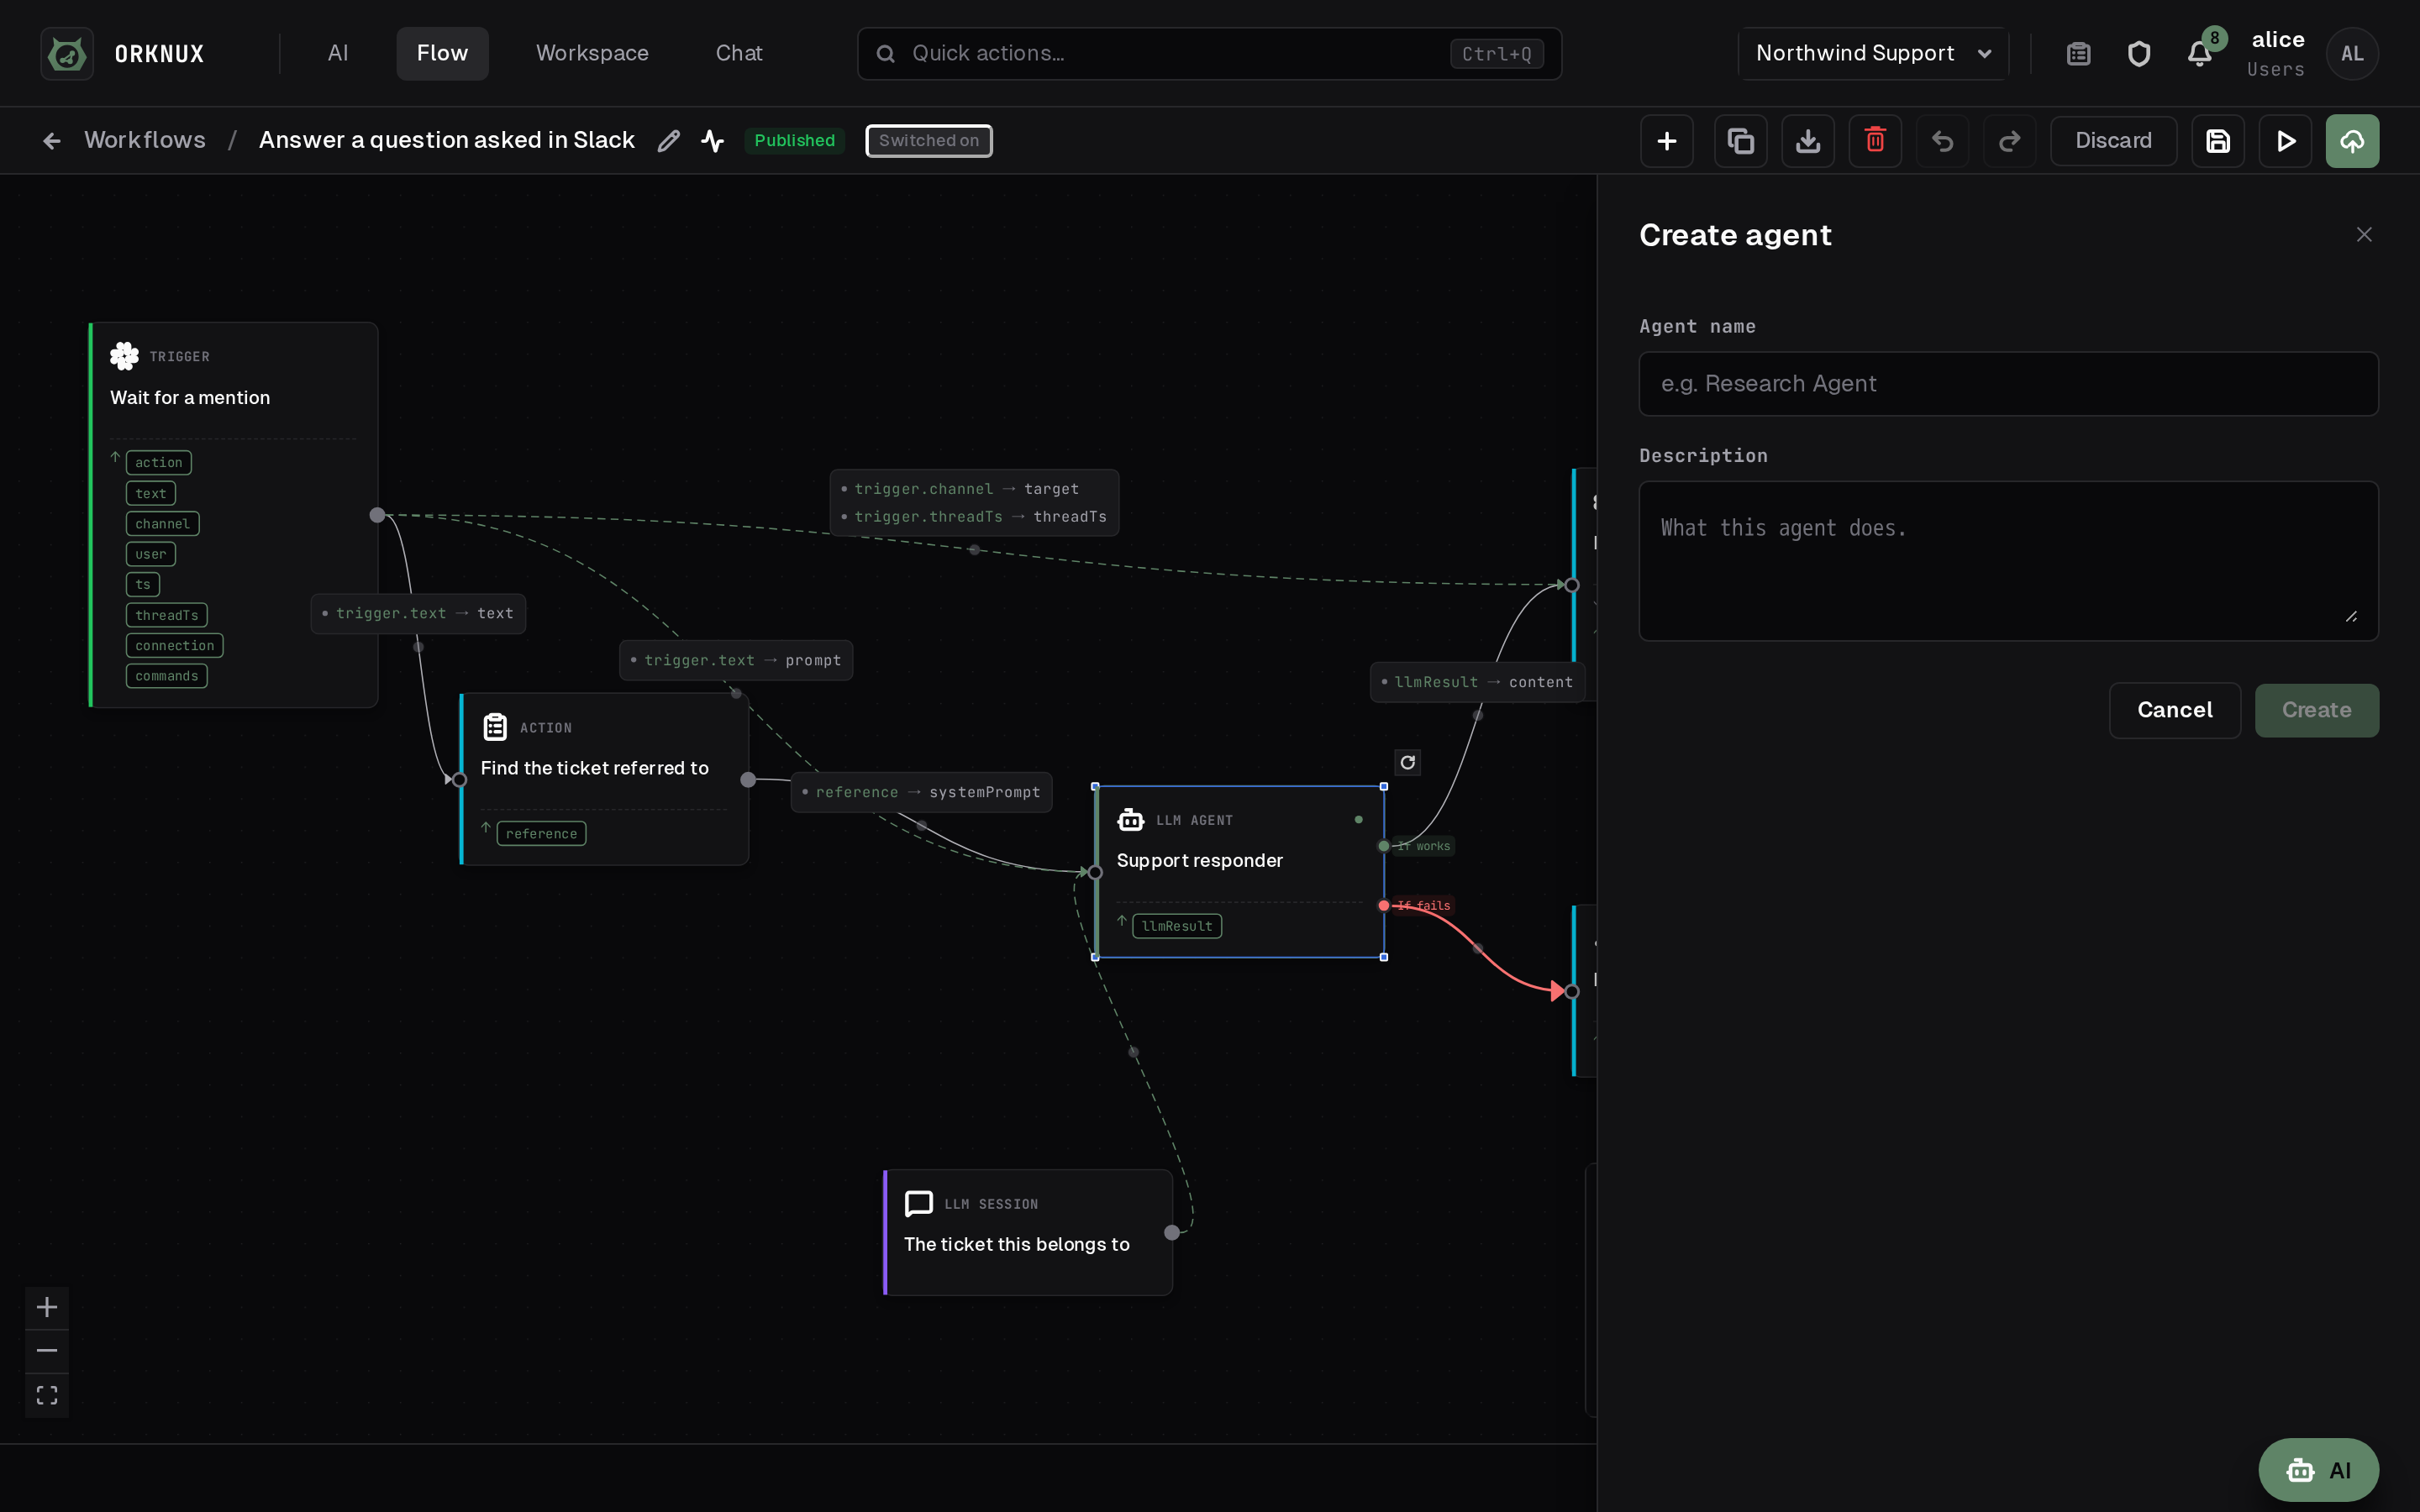Undo the last change
2420x1512 pixels.
point(1942,141)
